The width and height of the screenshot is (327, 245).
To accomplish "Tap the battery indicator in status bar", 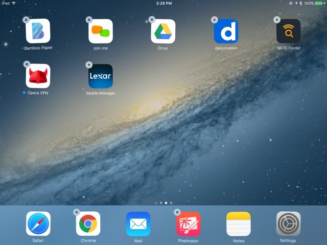I will [320, 3].
